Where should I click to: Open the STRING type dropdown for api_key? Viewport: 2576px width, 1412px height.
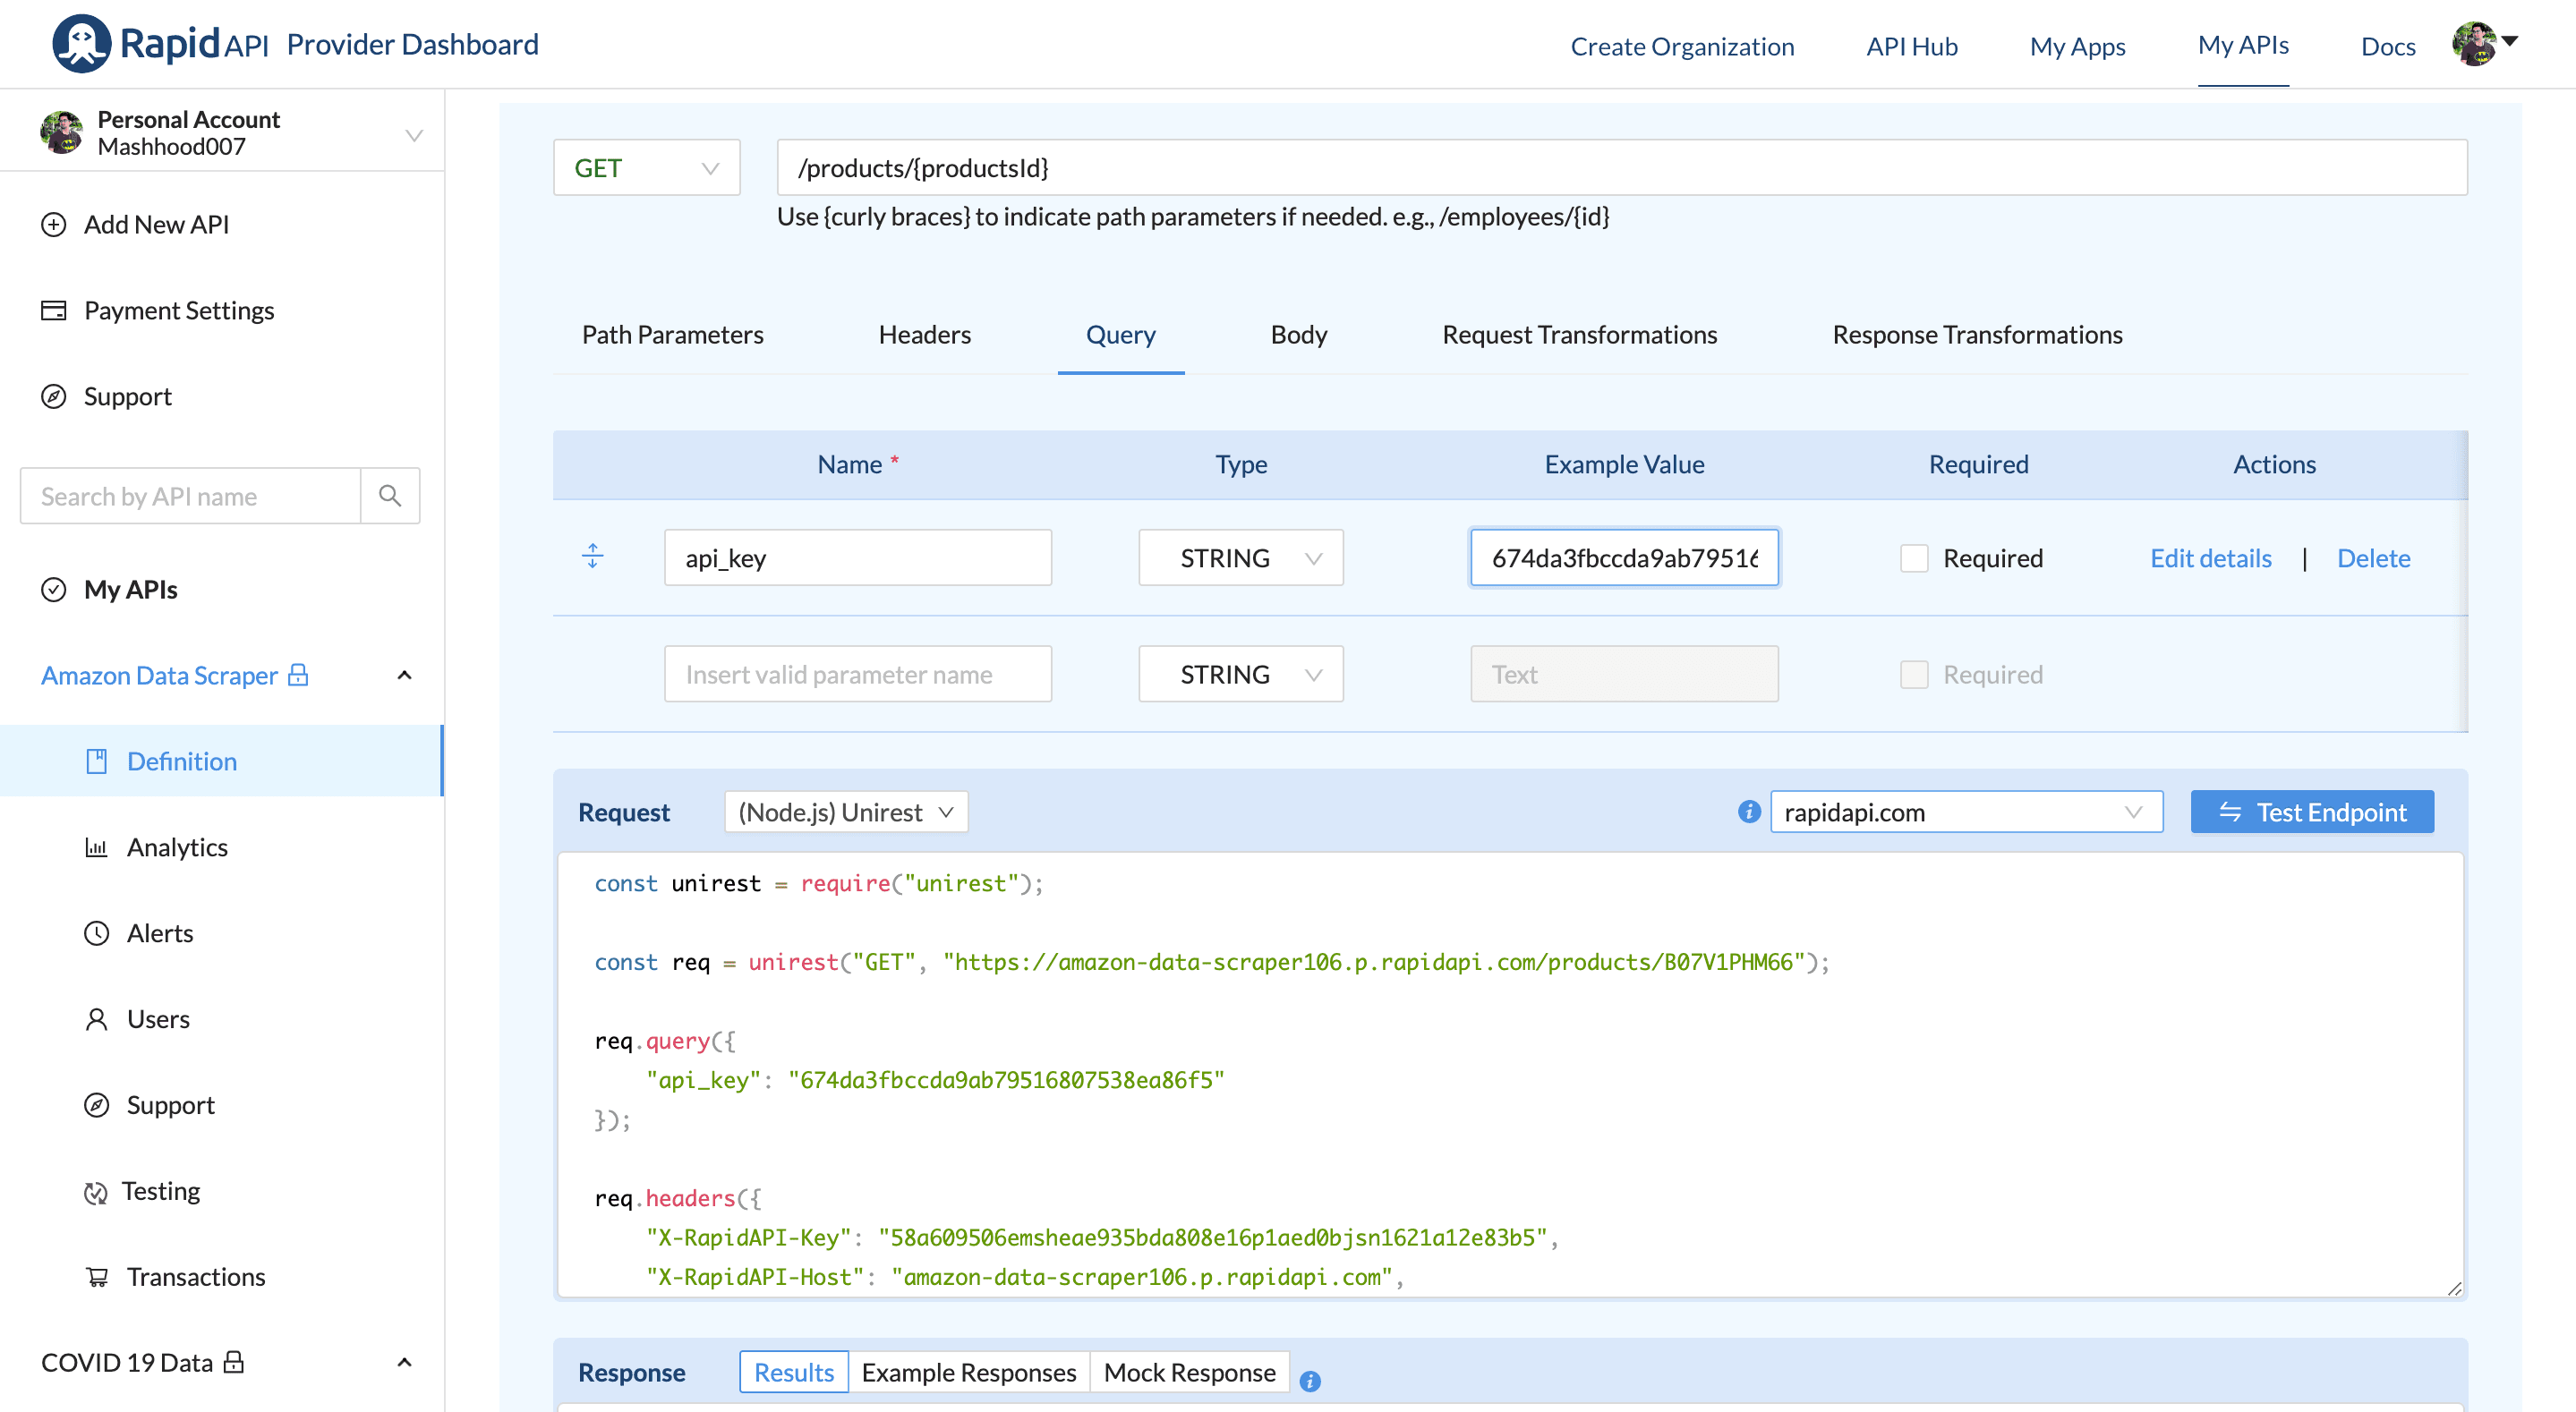(1241, 557)
